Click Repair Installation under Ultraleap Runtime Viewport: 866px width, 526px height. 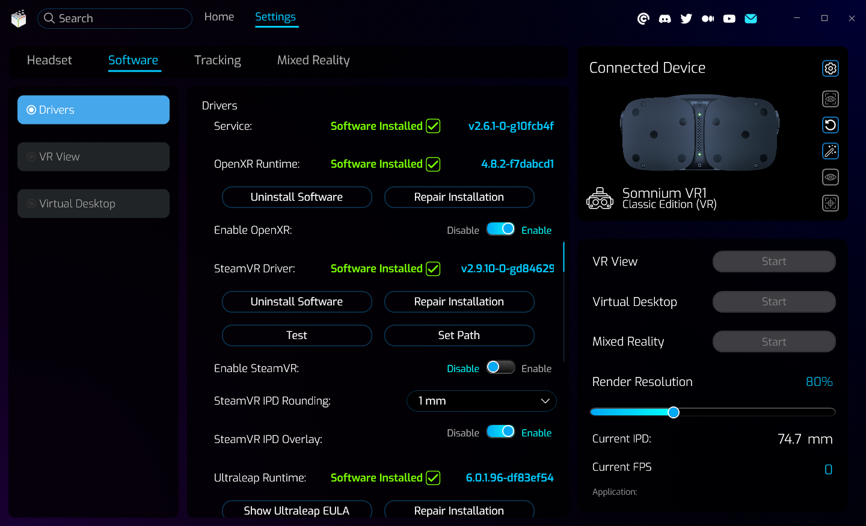coord(459,510)
